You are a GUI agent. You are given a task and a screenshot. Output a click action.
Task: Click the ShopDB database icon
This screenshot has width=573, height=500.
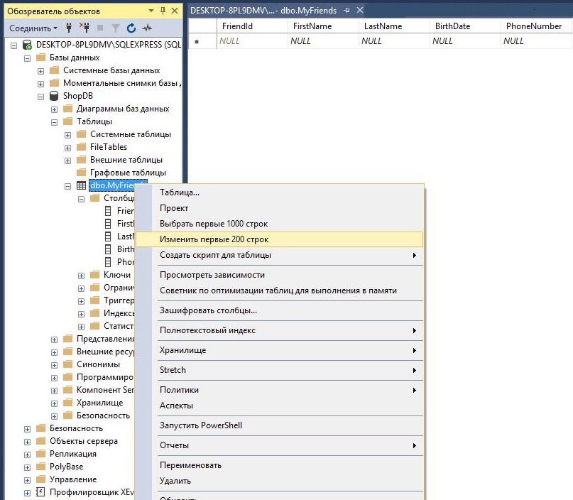[x=53, y=96]
